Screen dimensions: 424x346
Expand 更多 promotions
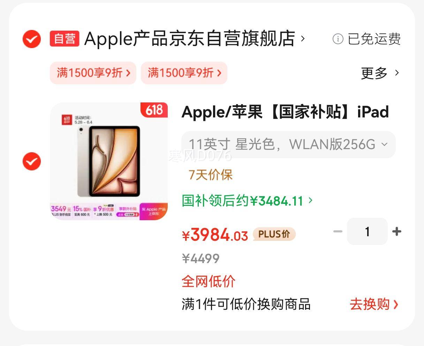pos(380,73)
